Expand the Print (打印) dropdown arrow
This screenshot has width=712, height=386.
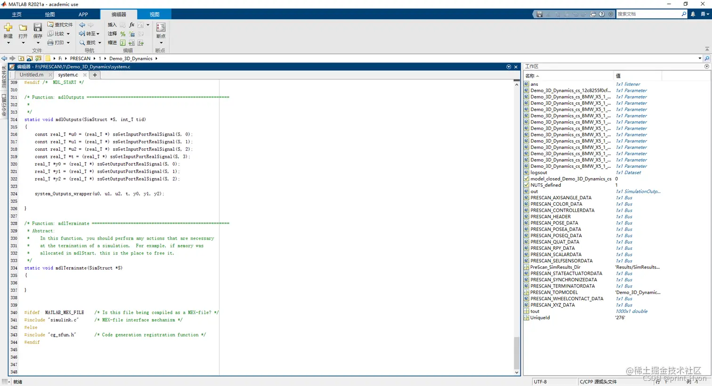tap(68, 42)
